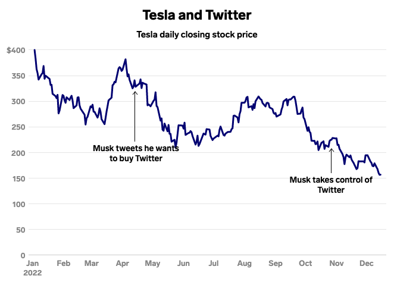Click the Oct x-axis label
Screen dimensions: 394x282
(305, 264)
